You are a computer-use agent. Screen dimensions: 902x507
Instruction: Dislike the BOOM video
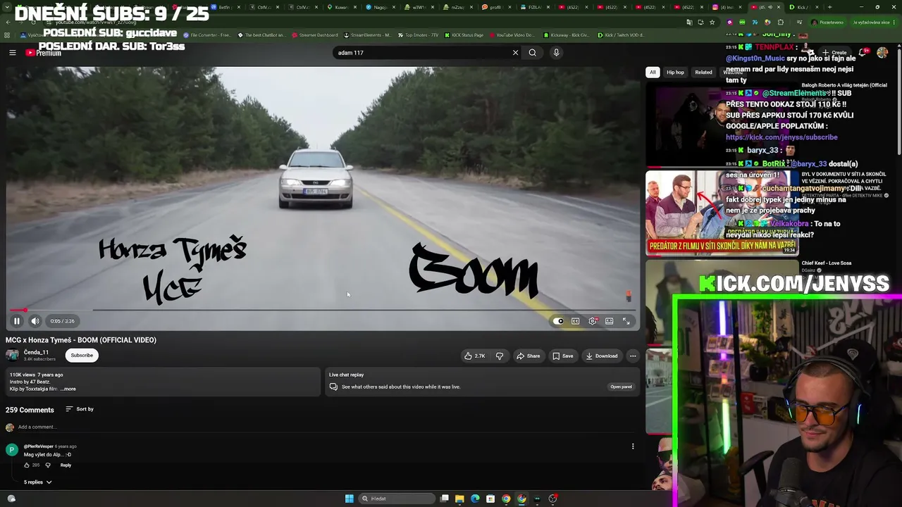[500, 356]
